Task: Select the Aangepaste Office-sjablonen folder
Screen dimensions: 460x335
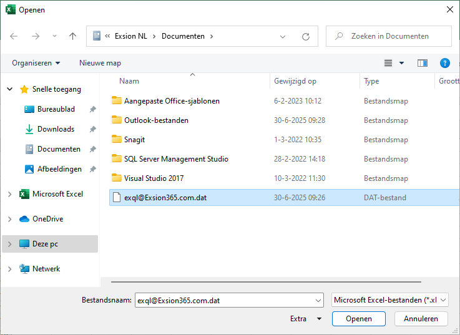Action: 172,101
